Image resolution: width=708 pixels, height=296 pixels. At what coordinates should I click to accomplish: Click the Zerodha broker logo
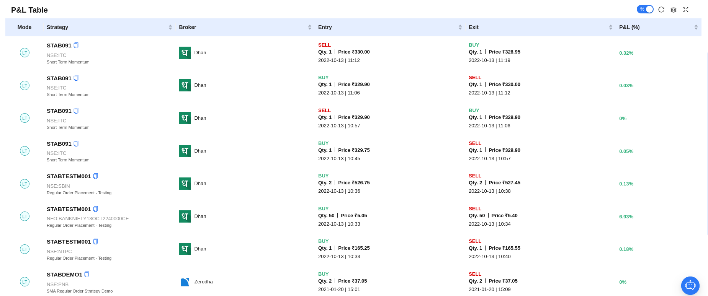185,282
